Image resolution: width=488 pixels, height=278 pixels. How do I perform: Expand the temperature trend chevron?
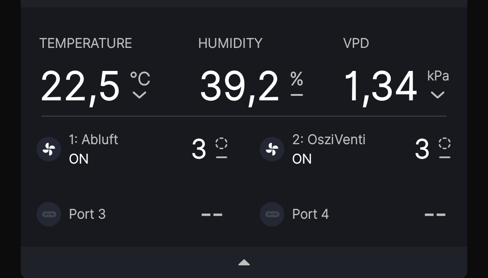(x=140, y=95)
